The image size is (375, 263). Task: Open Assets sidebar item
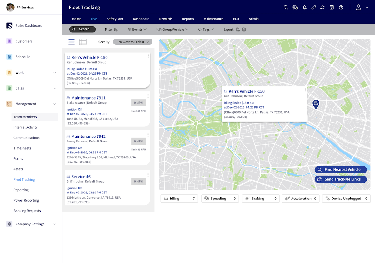click(18, 169)
